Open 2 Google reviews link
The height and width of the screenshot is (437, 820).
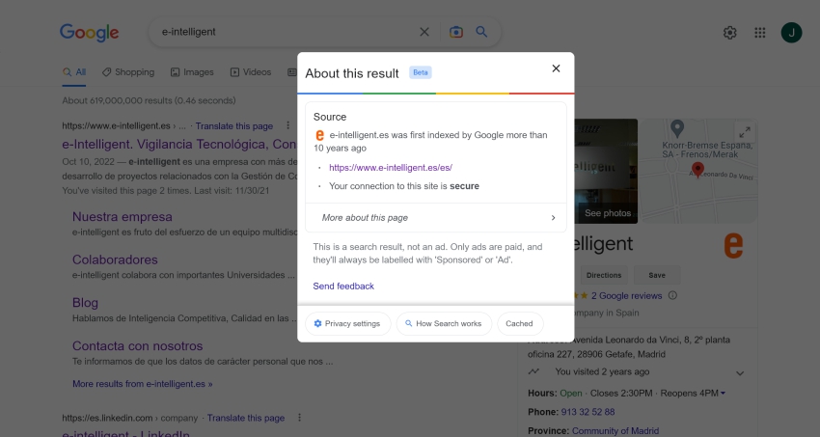[626, 296]
